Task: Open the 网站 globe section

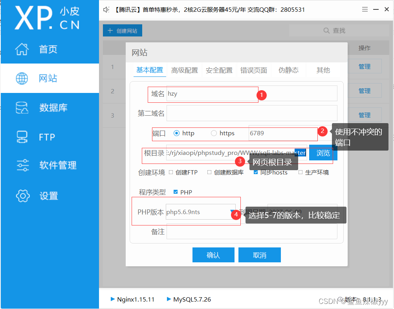Action: pos(22,78)
